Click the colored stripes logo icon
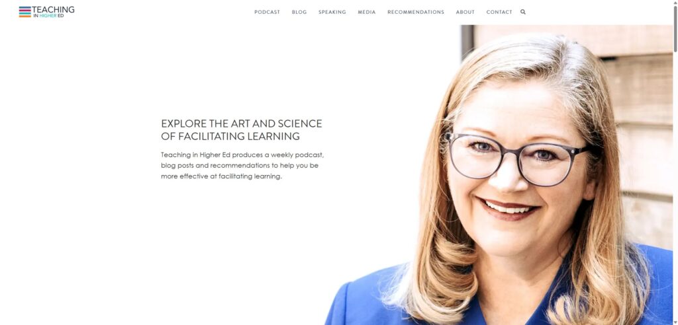 (25, 12)
